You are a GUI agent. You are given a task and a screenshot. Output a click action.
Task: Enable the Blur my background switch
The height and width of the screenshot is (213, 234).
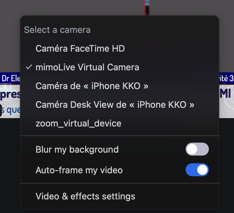pyautogui.click(x=197, y=149)
